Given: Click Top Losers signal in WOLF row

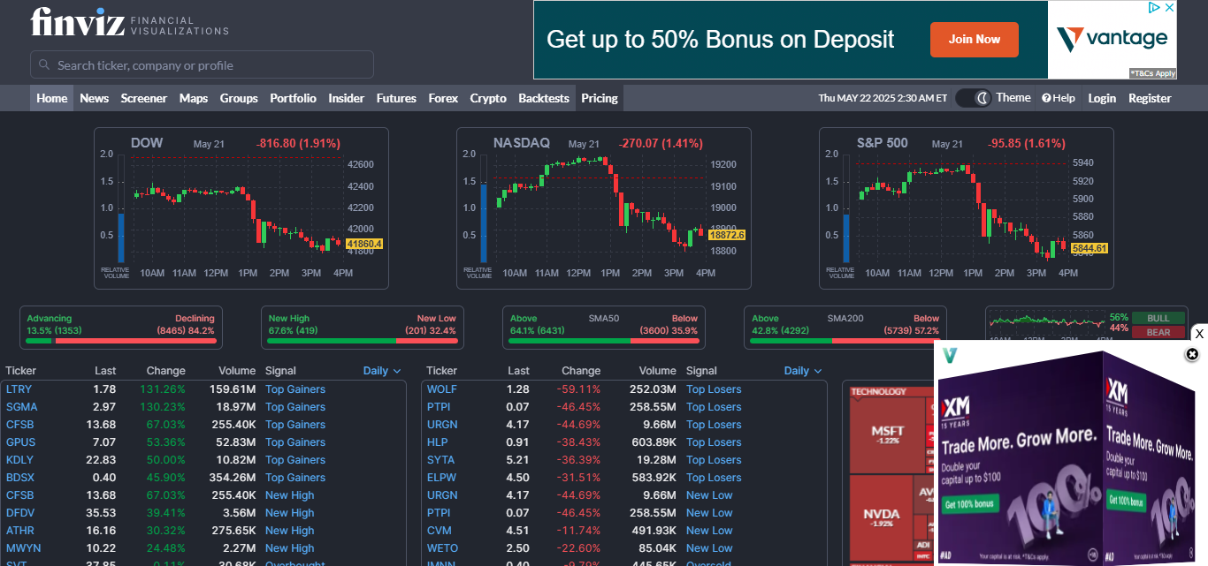Looking at the screenshot, I should coord(714,389).
